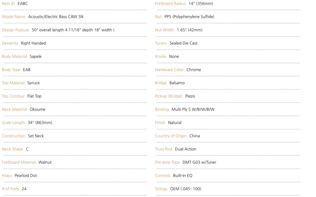Click the Scale Length label
Screen dimensions: 316x197
[13, 123]
